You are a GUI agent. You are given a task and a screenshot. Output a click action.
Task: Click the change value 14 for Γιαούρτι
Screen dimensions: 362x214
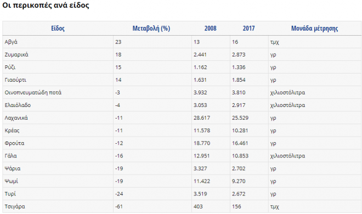(118, 80)
